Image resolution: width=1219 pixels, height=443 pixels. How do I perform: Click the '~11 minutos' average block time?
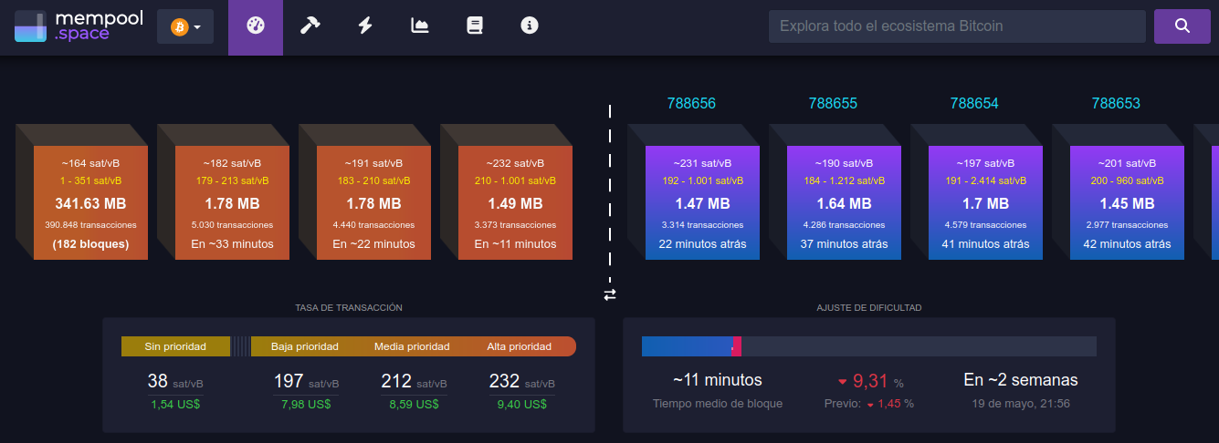(x=718, y=380)
